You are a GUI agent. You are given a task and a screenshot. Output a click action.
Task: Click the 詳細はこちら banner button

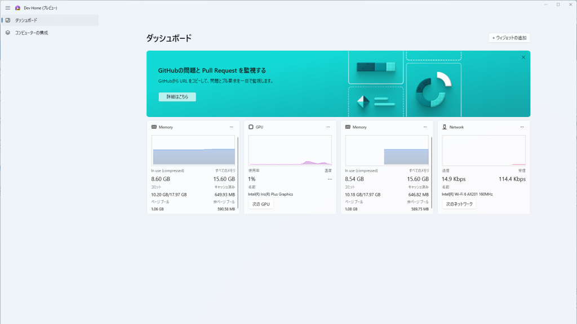pos(176,97)
